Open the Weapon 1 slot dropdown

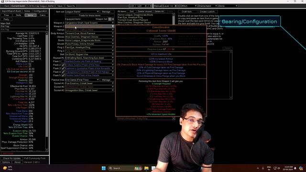click(89, 23)
